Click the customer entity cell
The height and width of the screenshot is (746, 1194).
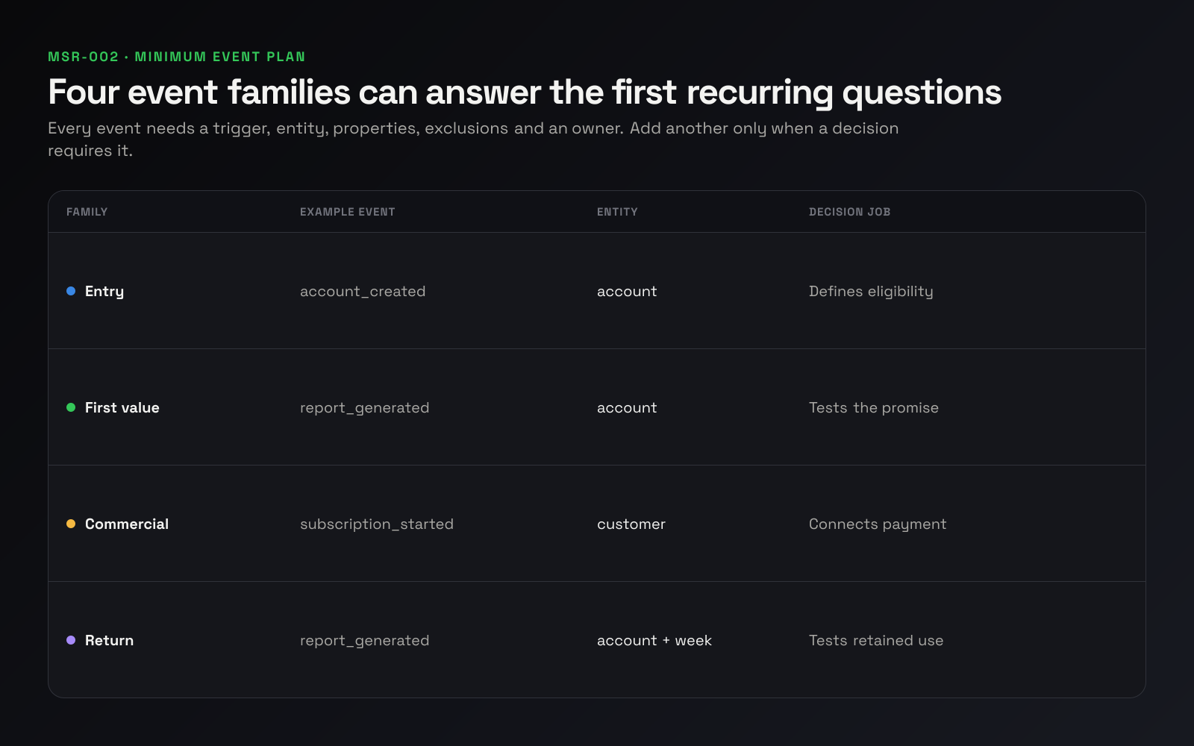click(631, 524)
